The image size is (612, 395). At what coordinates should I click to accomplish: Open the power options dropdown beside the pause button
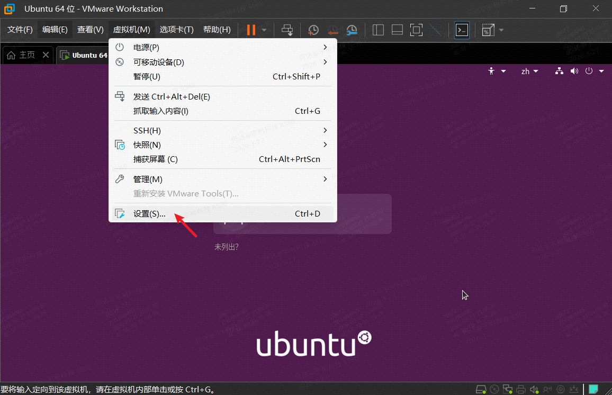pyautogui.click(x=264, y=30)
